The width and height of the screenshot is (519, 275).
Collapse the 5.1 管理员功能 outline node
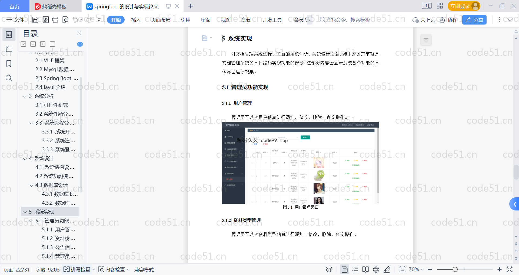tap(31, 221)
